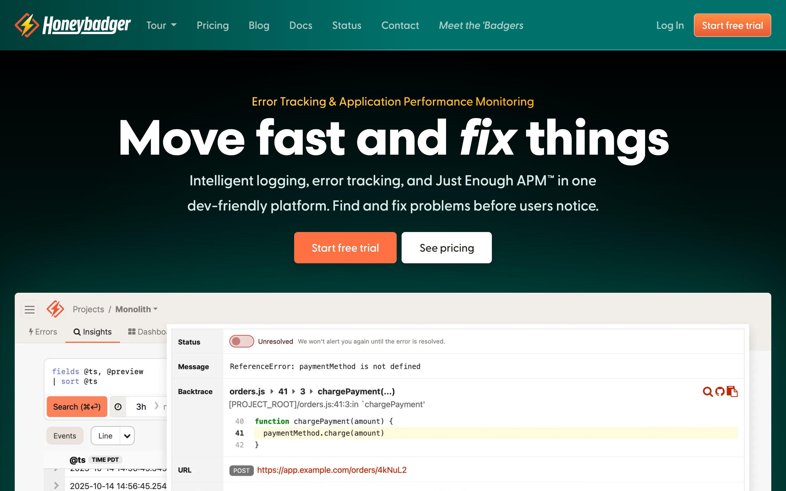Open the Pricing menu item
Viewport: 786px width, 491px height.
[x=212, y=25]
